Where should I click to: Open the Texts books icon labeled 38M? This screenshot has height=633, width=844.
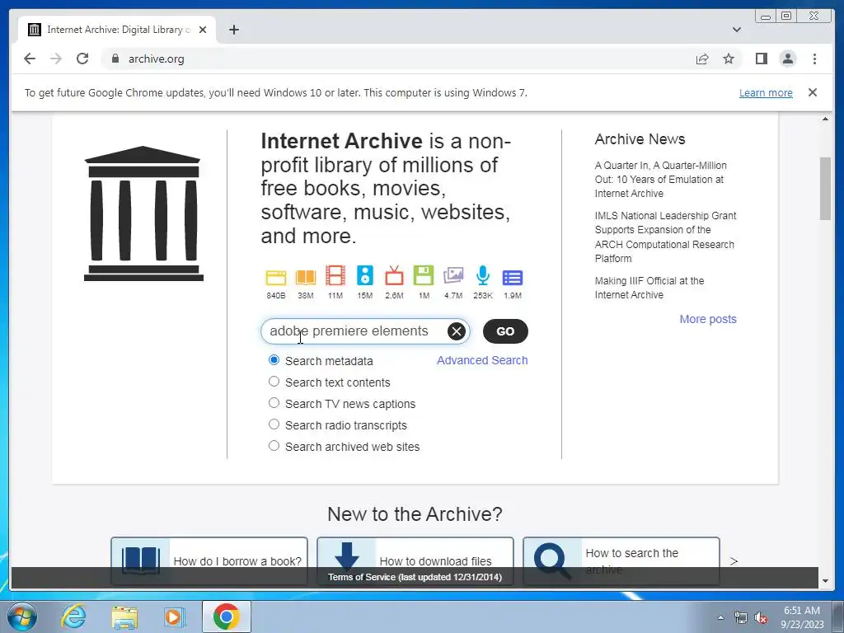tap(306, 277)
